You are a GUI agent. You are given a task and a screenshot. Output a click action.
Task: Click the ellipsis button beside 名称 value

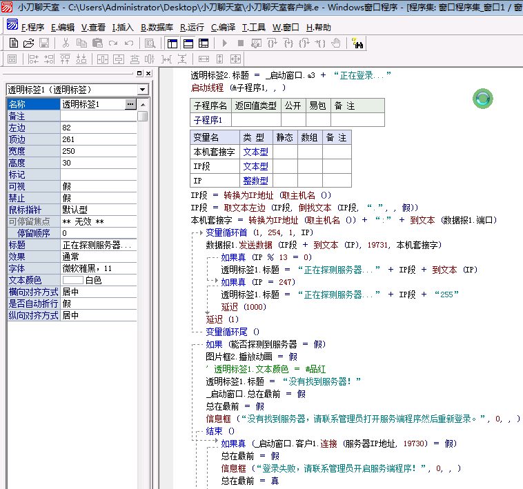tap(130, 104)
